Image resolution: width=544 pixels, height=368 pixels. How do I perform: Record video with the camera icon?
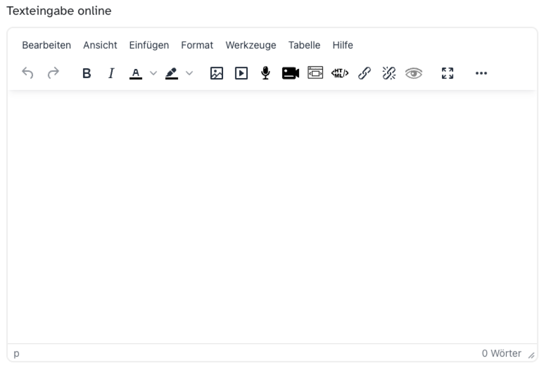coord(291,73)
